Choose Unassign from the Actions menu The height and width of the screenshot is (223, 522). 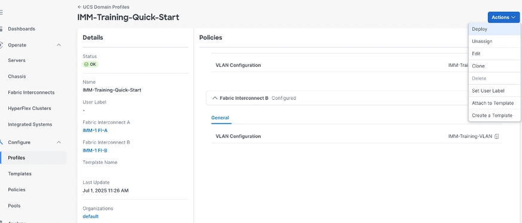(494, 41)
